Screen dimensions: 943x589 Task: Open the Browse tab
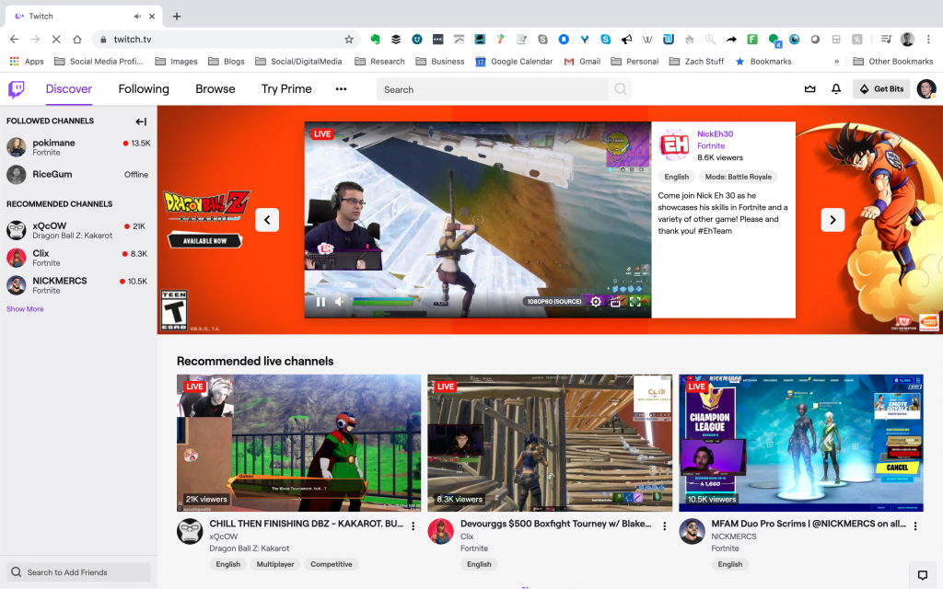click(215, 89)
